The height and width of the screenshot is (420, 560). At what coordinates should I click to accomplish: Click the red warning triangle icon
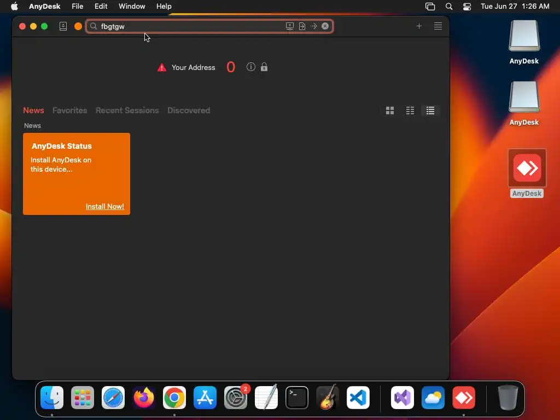pyautogui.click(x=162, y=67)
